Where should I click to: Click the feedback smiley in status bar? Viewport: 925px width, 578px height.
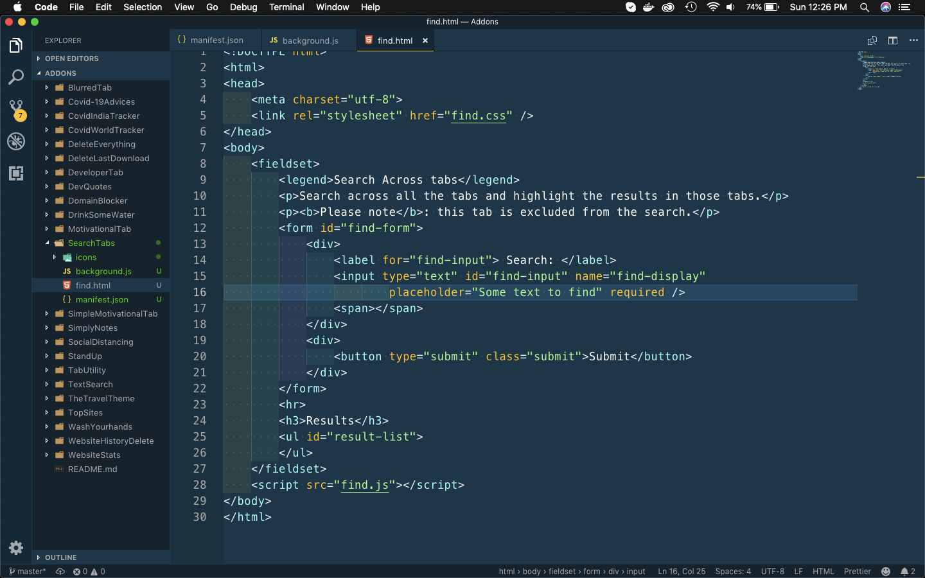886,572
